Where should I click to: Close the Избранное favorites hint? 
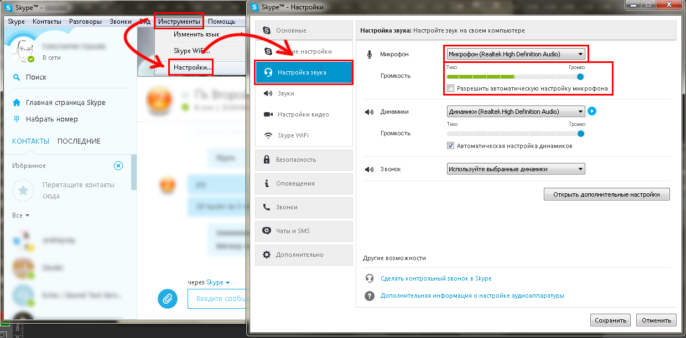(118, 166)
